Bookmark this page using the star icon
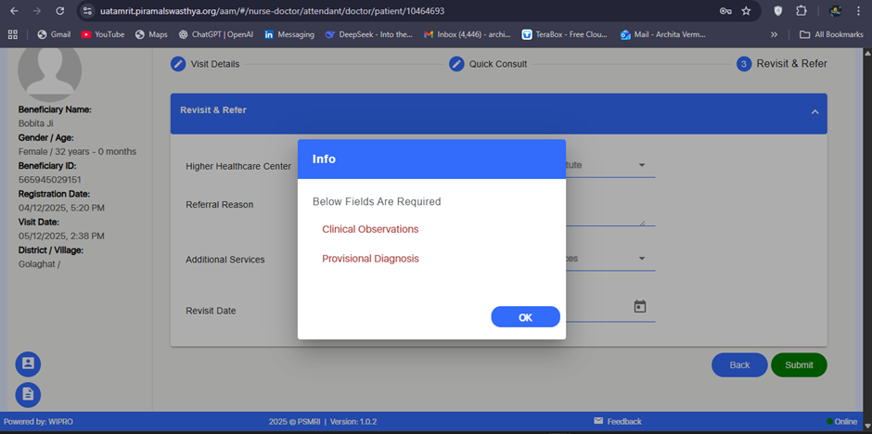Image resolution: width=872 pixels, height=434 pixels. [746, 11]
